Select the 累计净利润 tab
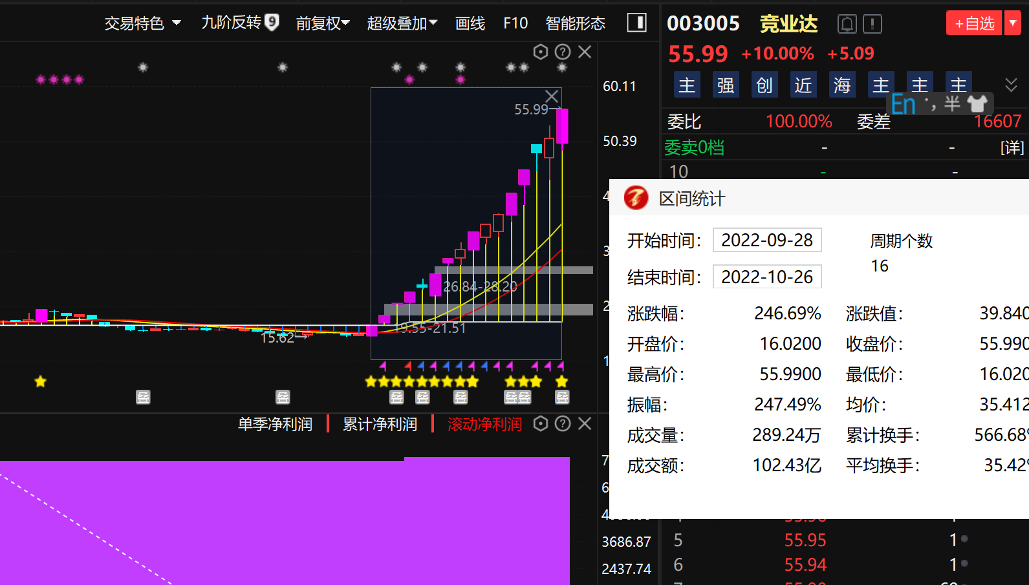The height and width of the screenshot is (585, 1029). click(380, 424)
